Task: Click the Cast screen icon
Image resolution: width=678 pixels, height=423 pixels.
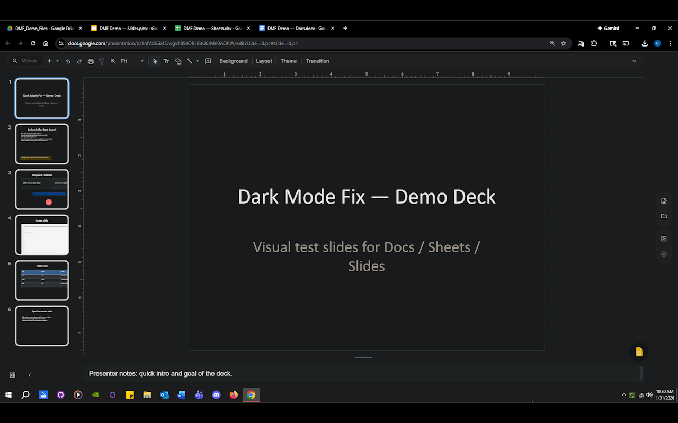Action: pyautogui.click(x=626, y=43)
